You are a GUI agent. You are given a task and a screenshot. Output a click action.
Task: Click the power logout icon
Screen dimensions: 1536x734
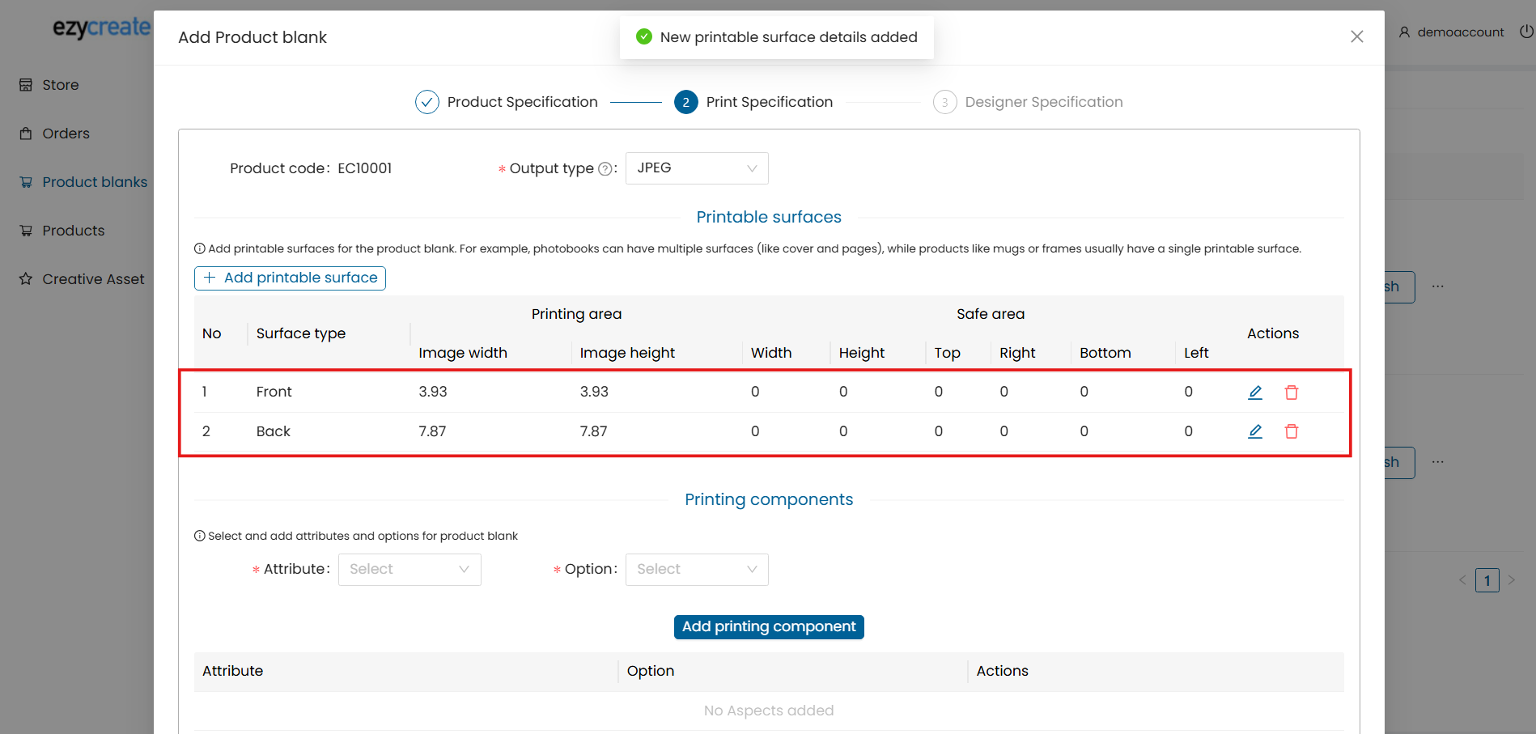[x=1526, y=32]
